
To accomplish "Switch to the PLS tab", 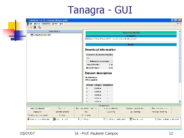I will tap(86, 112).
